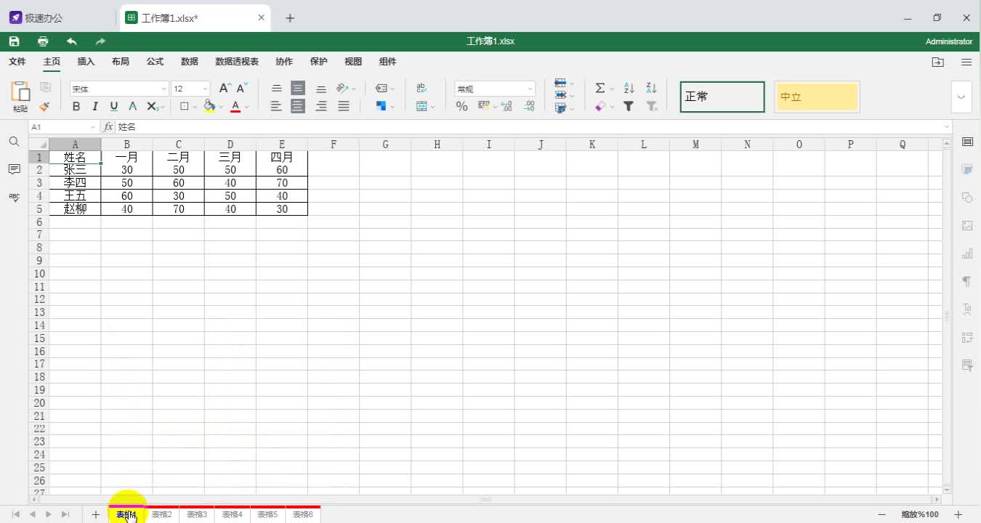This screenshot has height=523, width=981.
Task: Open the spell check tool in left sidebar
Action: [14, 196]
